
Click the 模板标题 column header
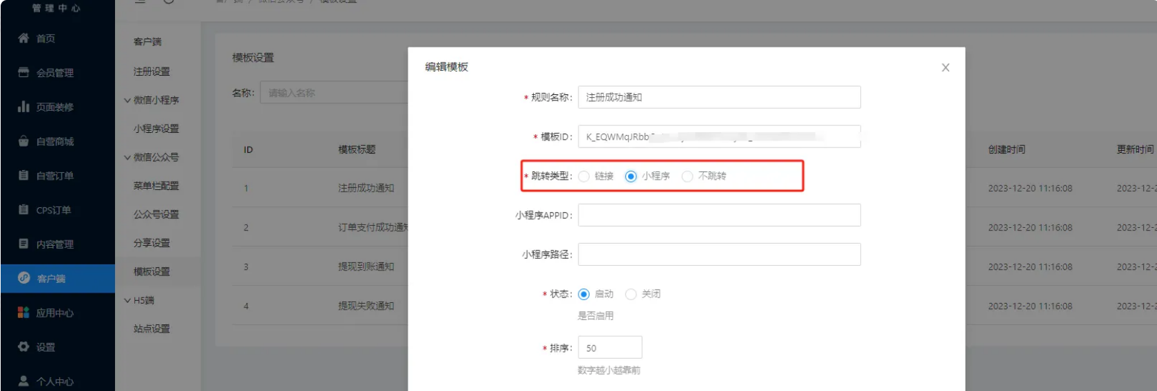[357, 149]
